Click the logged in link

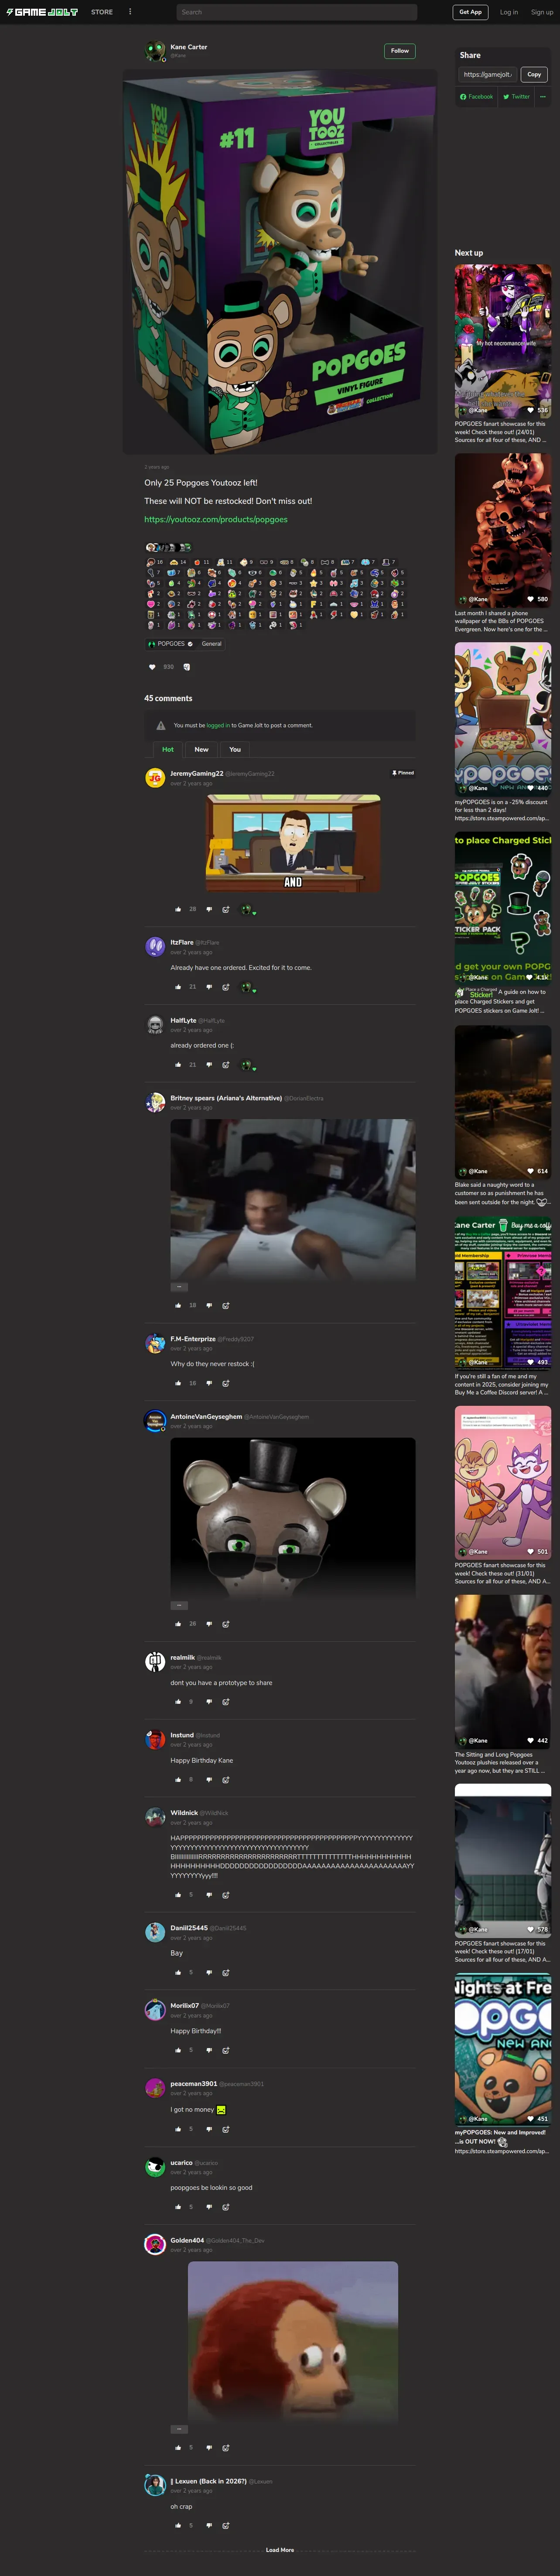(218, 725)
